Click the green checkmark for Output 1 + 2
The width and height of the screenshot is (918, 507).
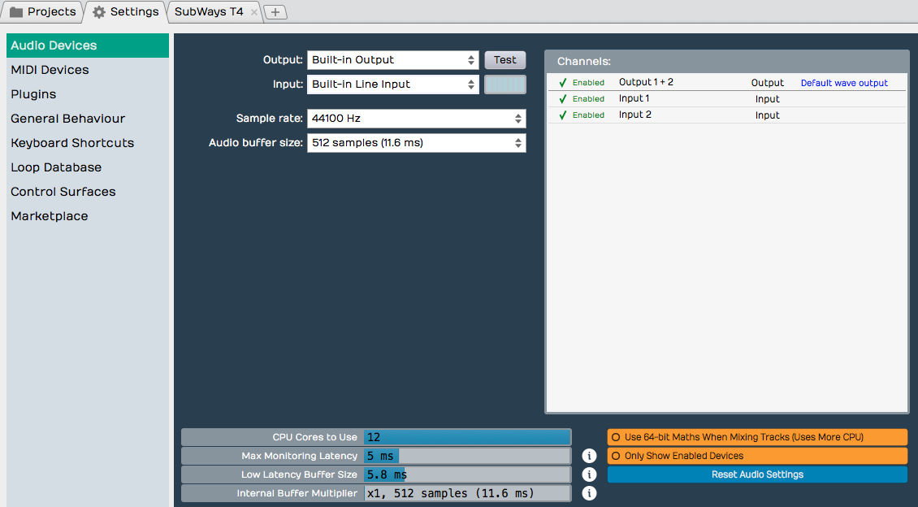click(563, 82)
